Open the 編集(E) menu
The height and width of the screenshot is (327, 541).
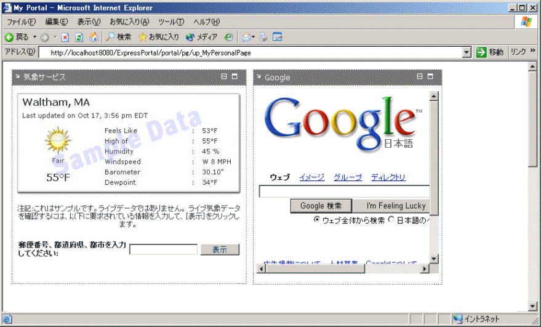57,22
